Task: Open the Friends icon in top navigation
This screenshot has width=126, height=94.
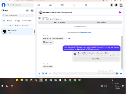Action: tap(50, 5)
